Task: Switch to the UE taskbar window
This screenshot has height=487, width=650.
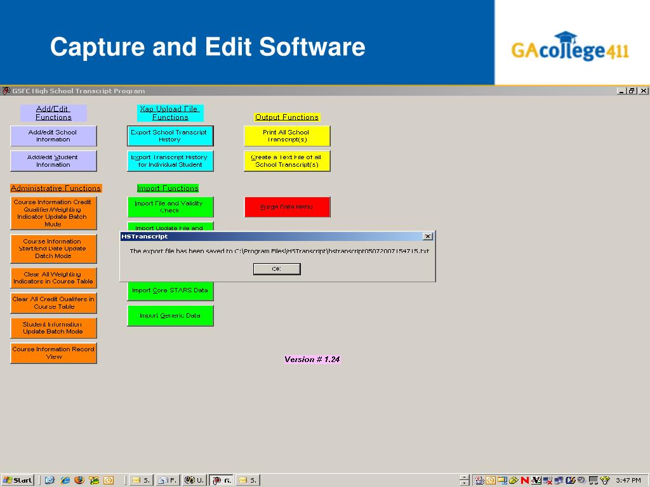Action: tap(194, 480)
